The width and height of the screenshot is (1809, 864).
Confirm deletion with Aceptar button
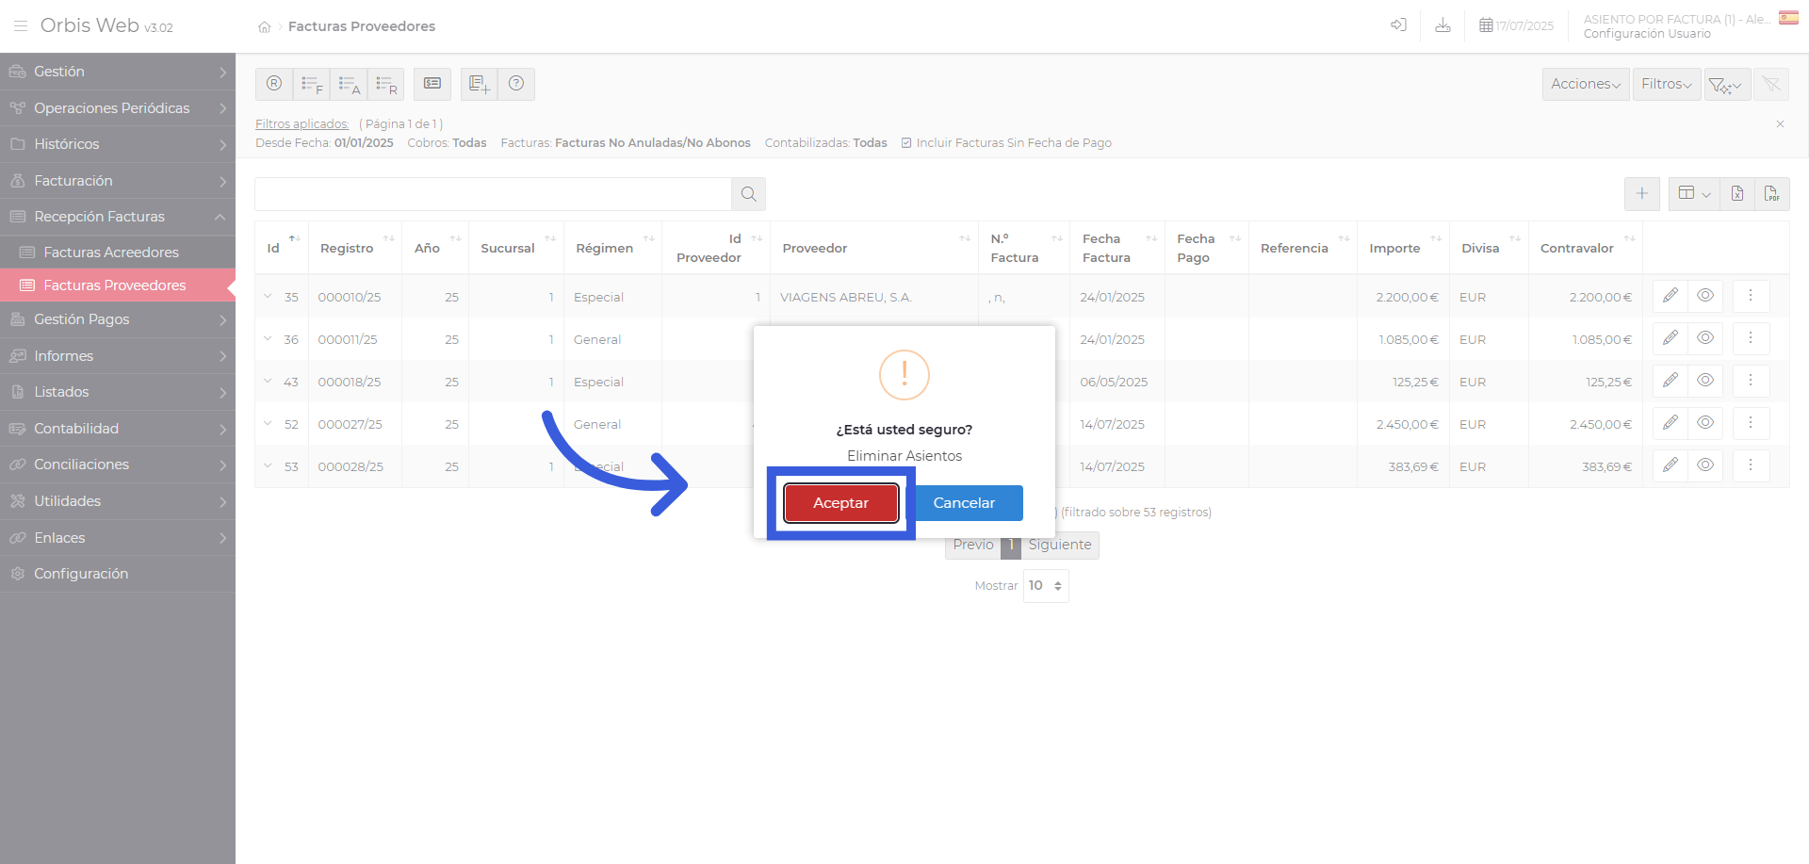click(x=840, y=503)
